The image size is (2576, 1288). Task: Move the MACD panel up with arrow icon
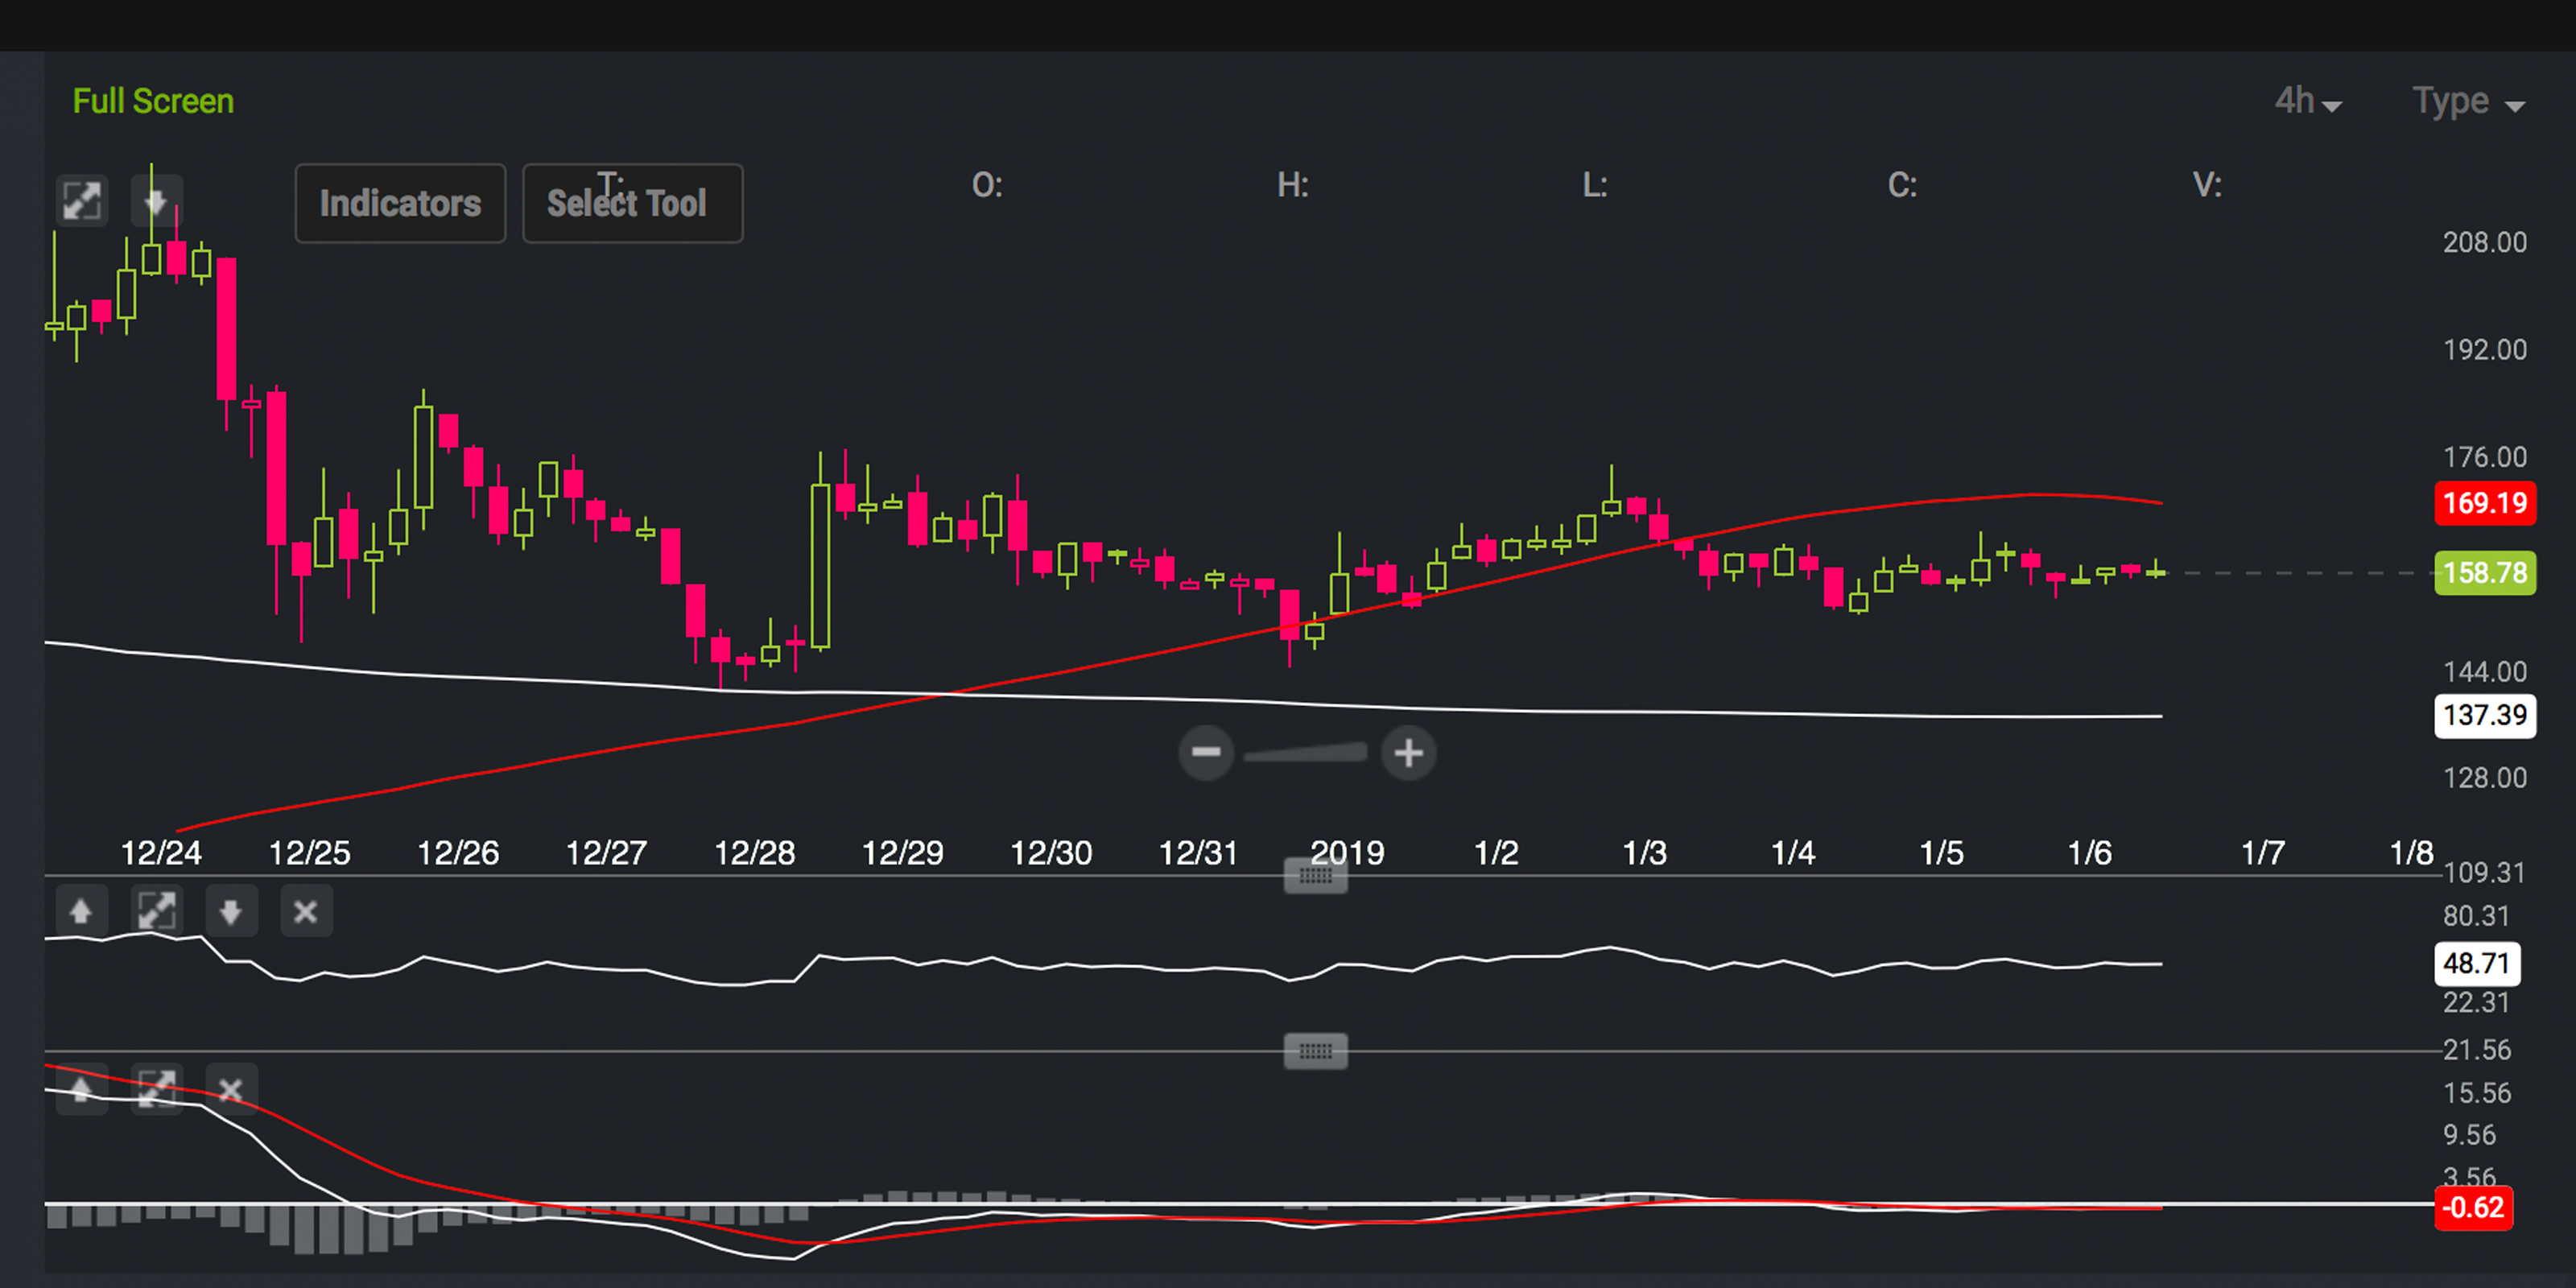(x=81, y=1089)
